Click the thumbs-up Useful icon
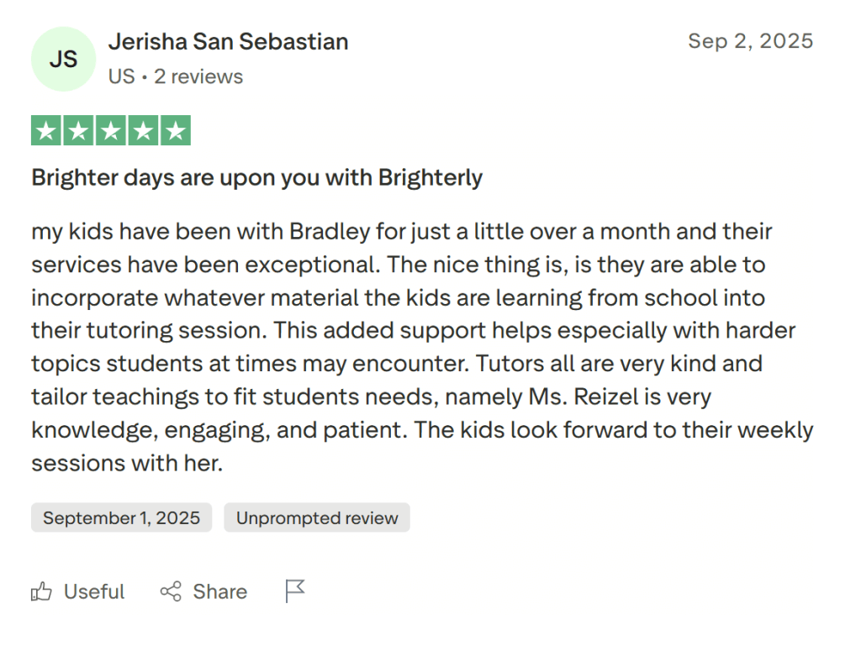Screen dimensions: 861x651 coord(41,591)
